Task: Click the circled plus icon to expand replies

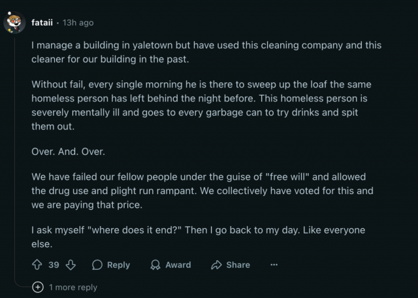Action: [38, 287]
